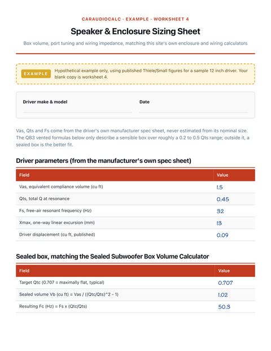The height and width of the screenshot is (351, 271).
Task: Select the sealed volume Vb value 1.02
Action: click(x=222, y=295)
